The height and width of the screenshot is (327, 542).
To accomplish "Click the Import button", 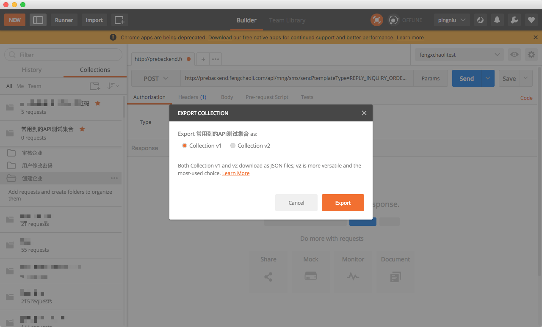I will tap(94, 20).
